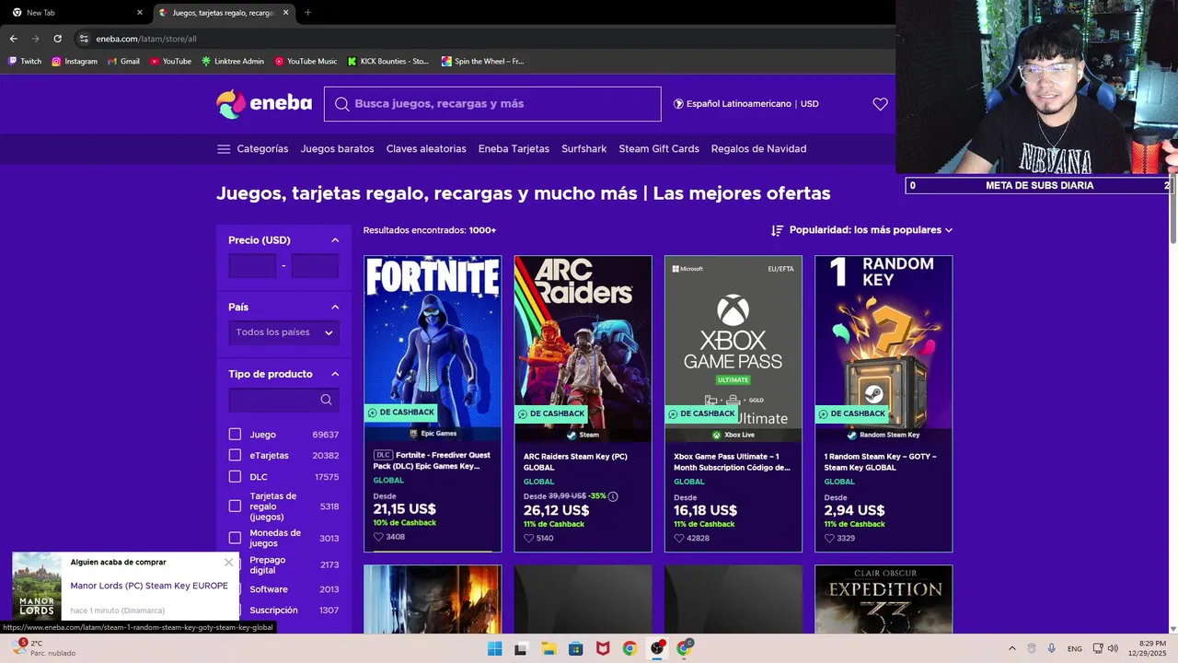
Task: Open the Linktree Admin bookmark
Action: pyautogui.click(x=233, y=62)
